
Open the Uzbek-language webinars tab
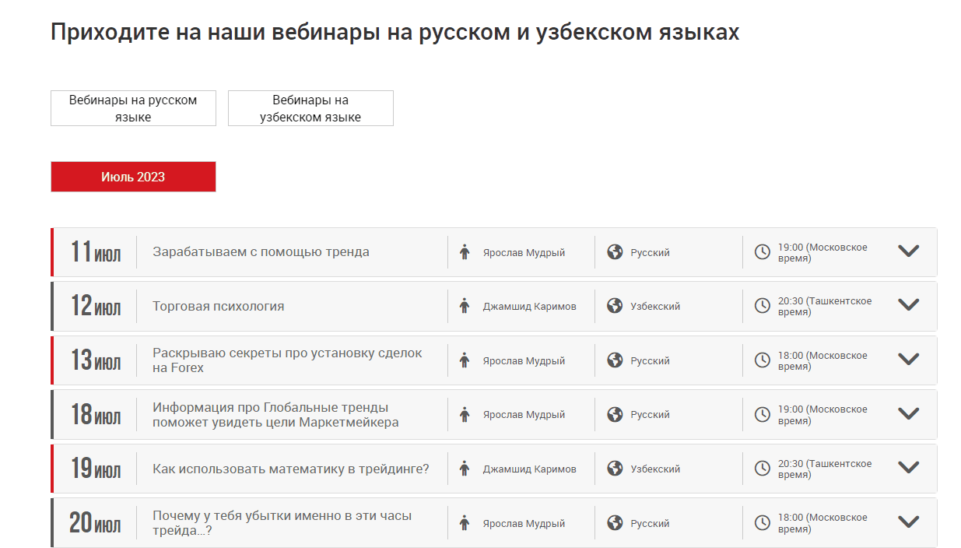click(310, 108)
